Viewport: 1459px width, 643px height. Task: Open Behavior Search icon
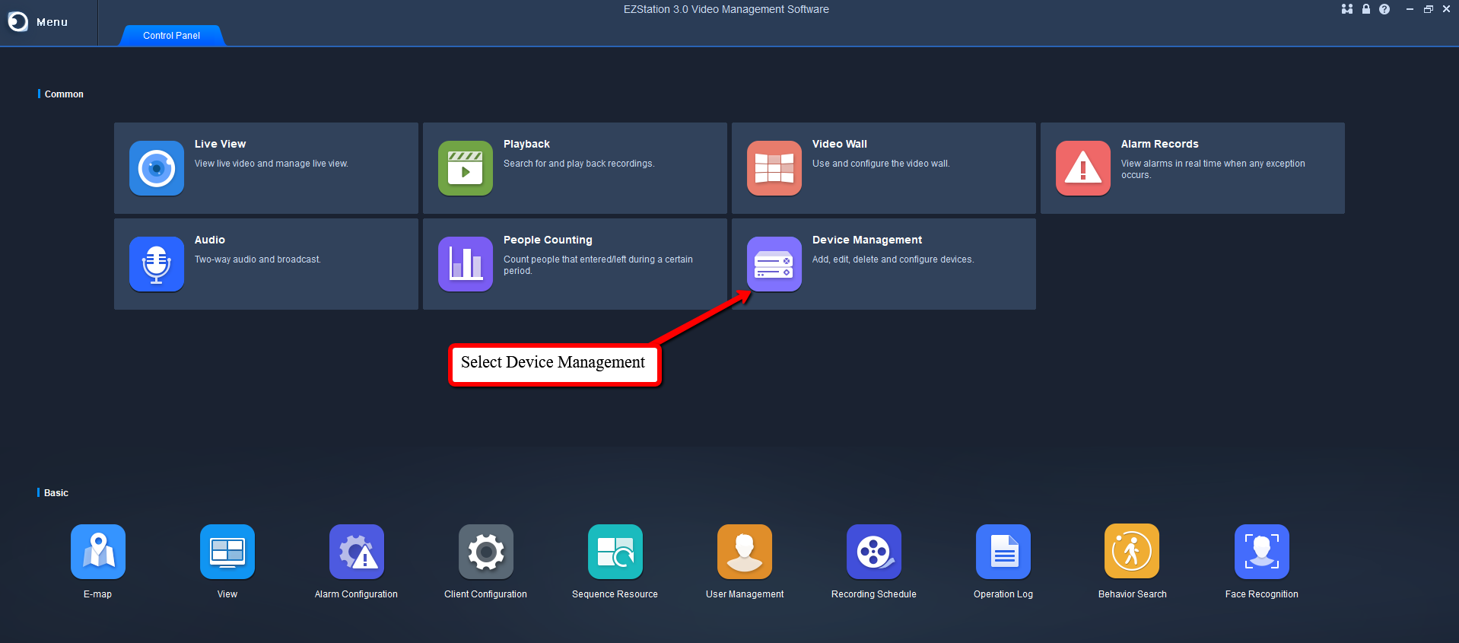[1132, 552]
